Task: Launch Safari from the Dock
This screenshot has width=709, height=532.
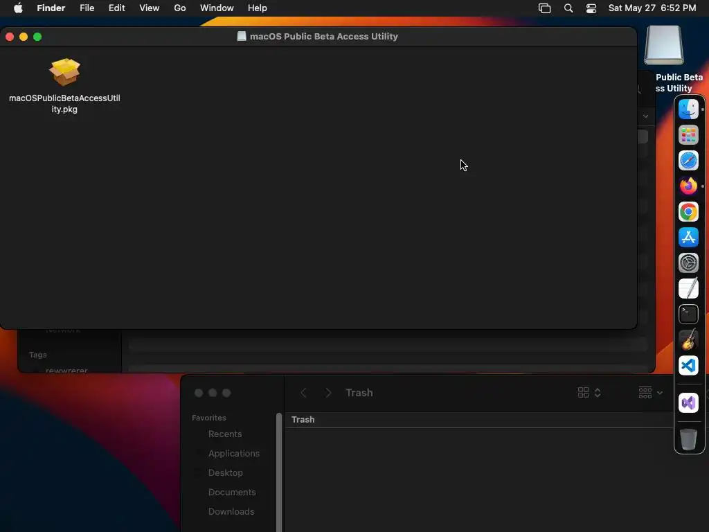Action: pyautogui.click(x=688, y=161)
